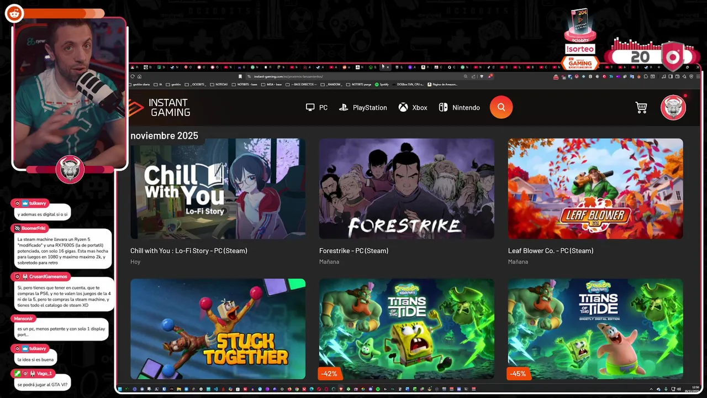The image size is (707, 398).
Task: Click the volume icon in system tray
Action: click(x=679, y=389)
